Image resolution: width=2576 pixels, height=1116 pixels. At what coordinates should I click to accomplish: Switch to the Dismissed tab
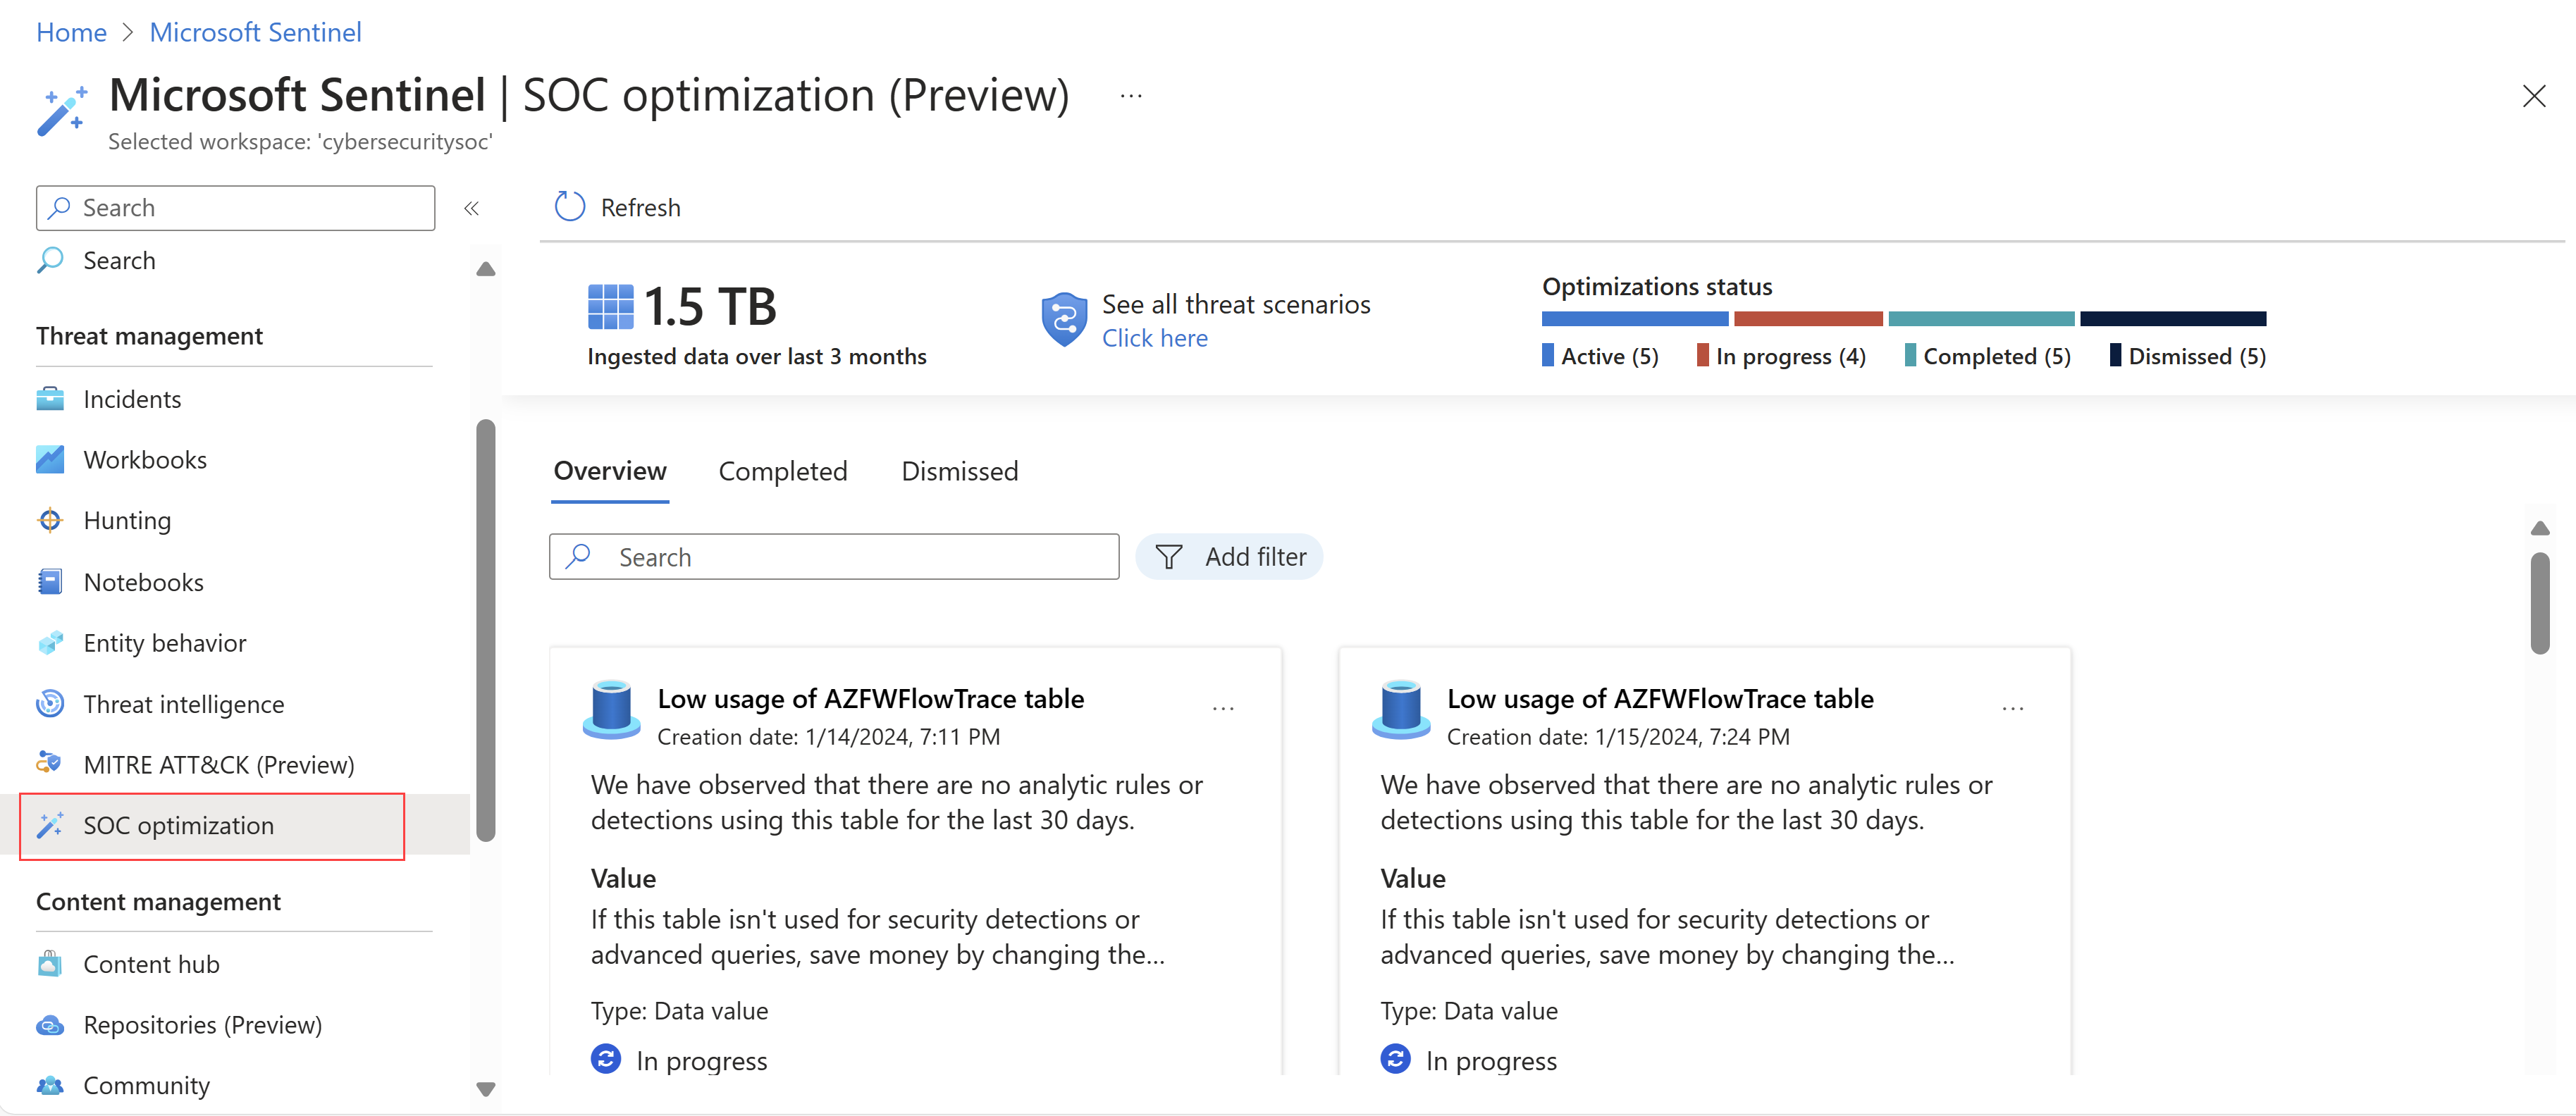959,469
